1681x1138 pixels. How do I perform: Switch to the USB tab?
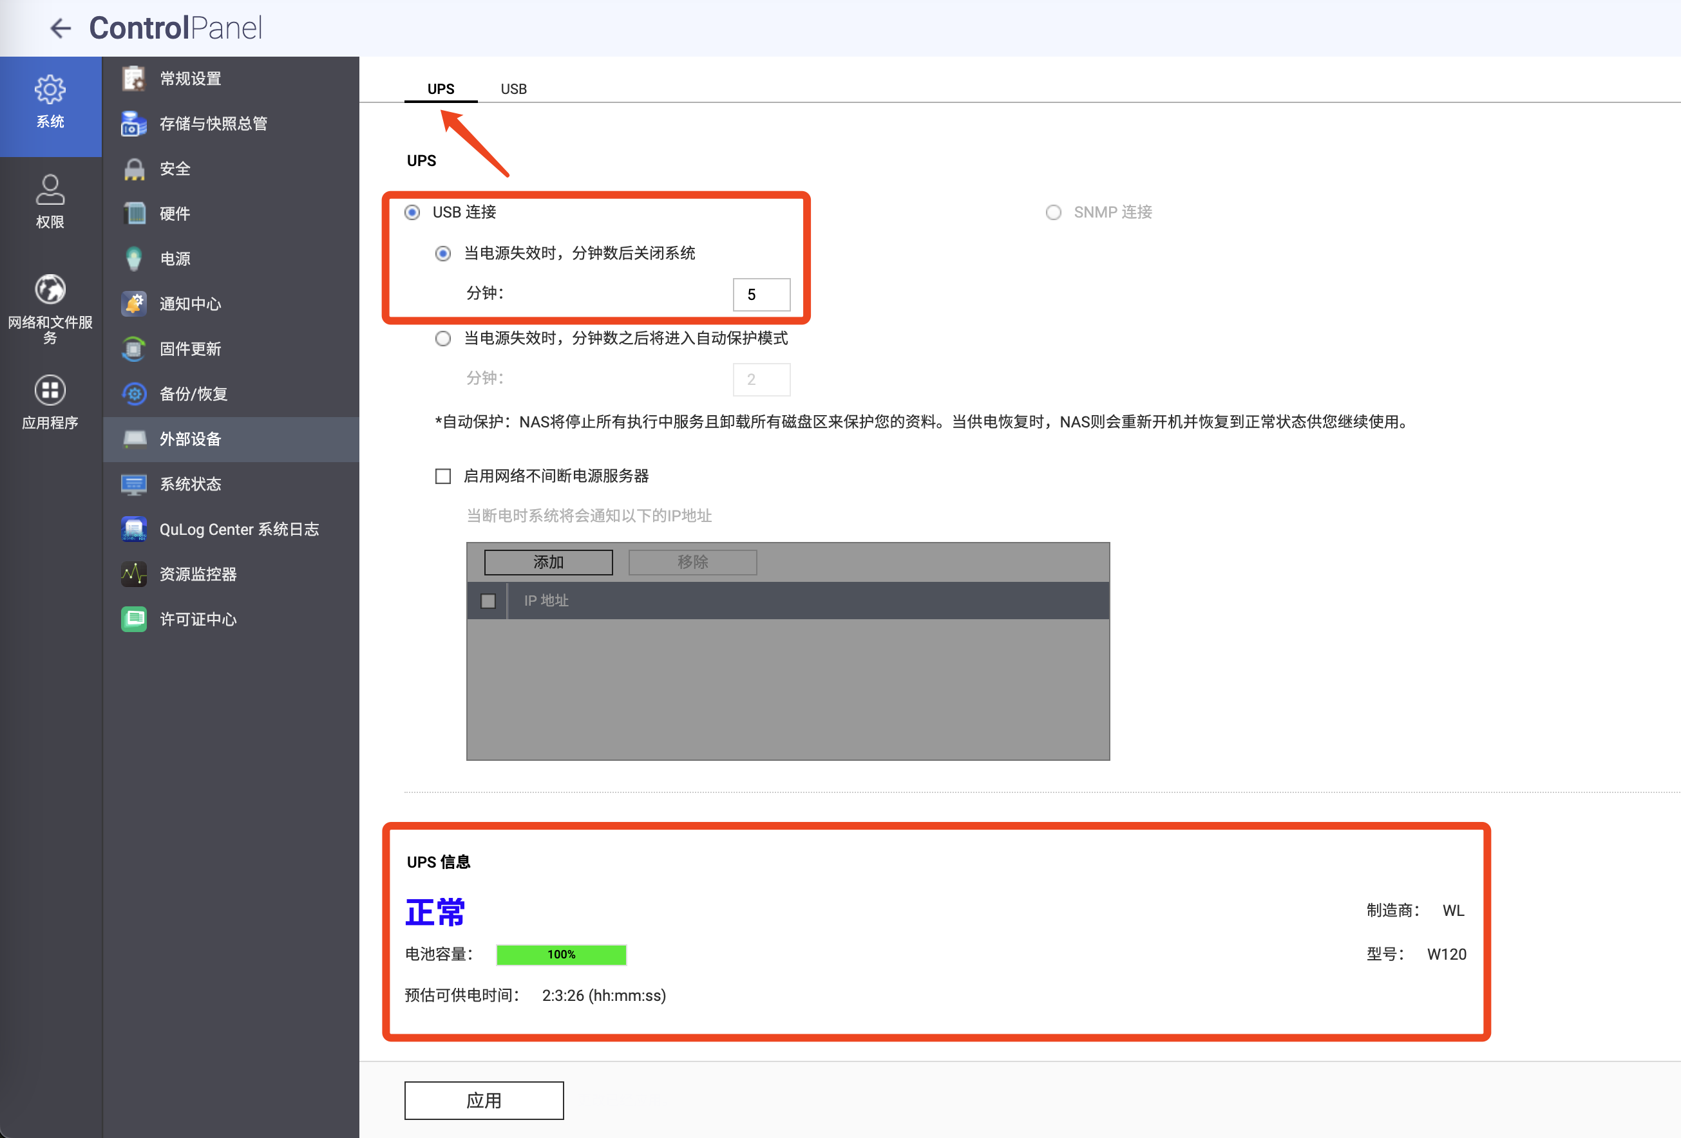[513, 89]
